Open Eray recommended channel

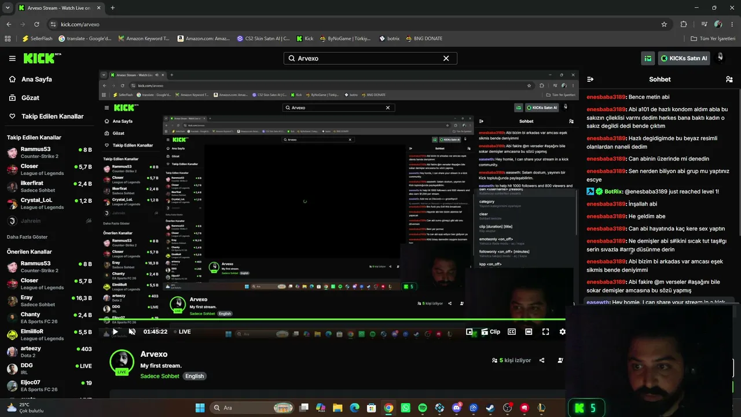click(x=49, y=301)
